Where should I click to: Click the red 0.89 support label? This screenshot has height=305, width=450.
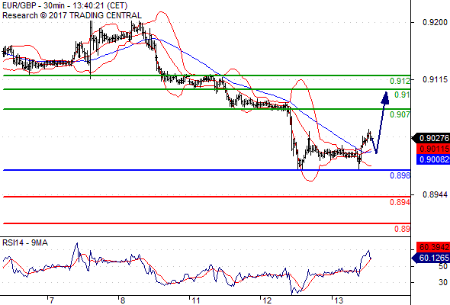pyautogui.click(x=403, y=229)
